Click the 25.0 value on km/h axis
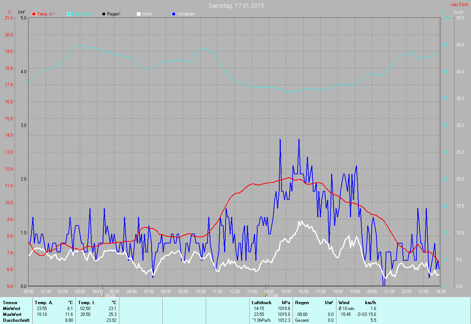The width and height of the screenshot is (471, 324). (460, 152)
